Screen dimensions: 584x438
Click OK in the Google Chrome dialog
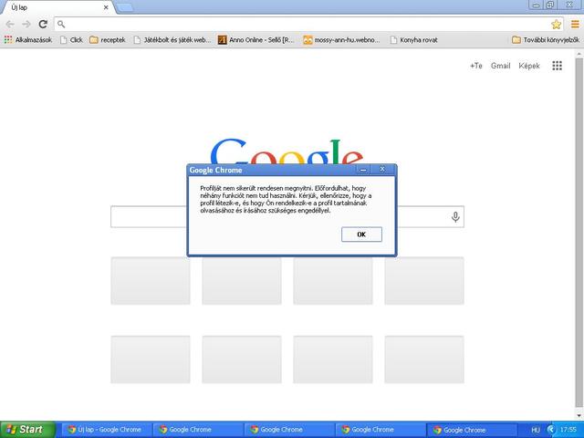tap(361, 235)
